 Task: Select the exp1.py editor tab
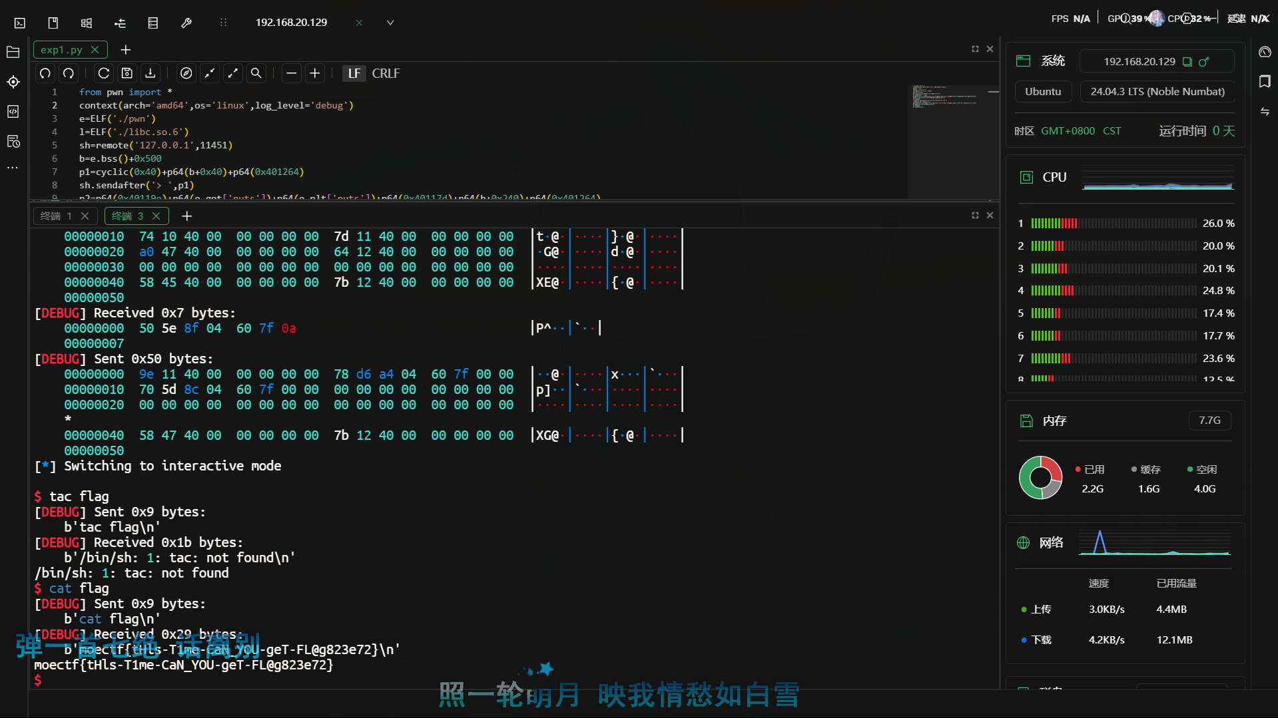[x=63, y=49]
